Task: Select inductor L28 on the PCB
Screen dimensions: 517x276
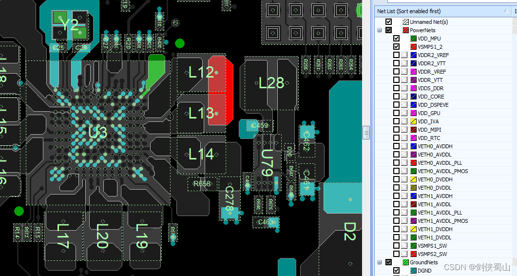Action: (x=271, y=83)
